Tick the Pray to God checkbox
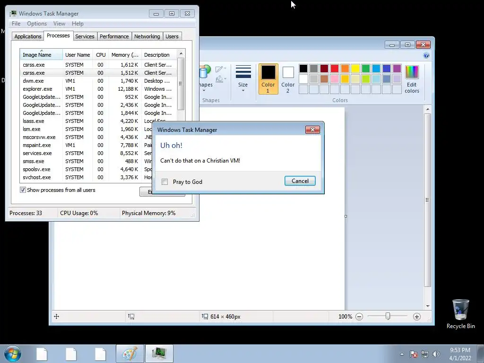Viewport: 484px width, 363px height. [x=165, y=182]
